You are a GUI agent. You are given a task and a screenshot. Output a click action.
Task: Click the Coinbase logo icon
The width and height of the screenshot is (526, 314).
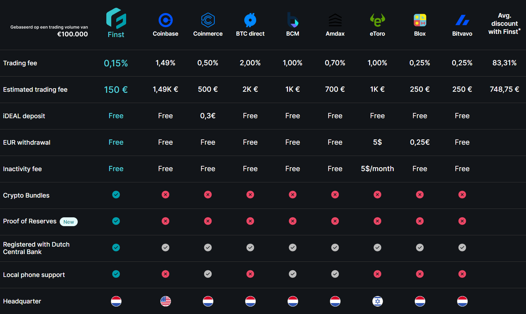(165, 20)
